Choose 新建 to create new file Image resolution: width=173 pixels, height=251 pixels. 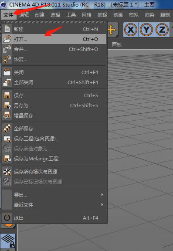[54, 29]
